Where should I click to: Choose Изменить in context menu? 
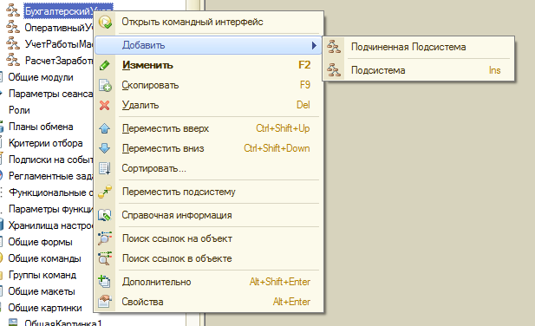(209, 65)
